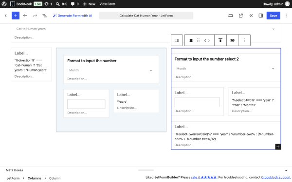
Task: Open the WordPress logo menu
Action: pyautogui.click(x=4, y=4)
